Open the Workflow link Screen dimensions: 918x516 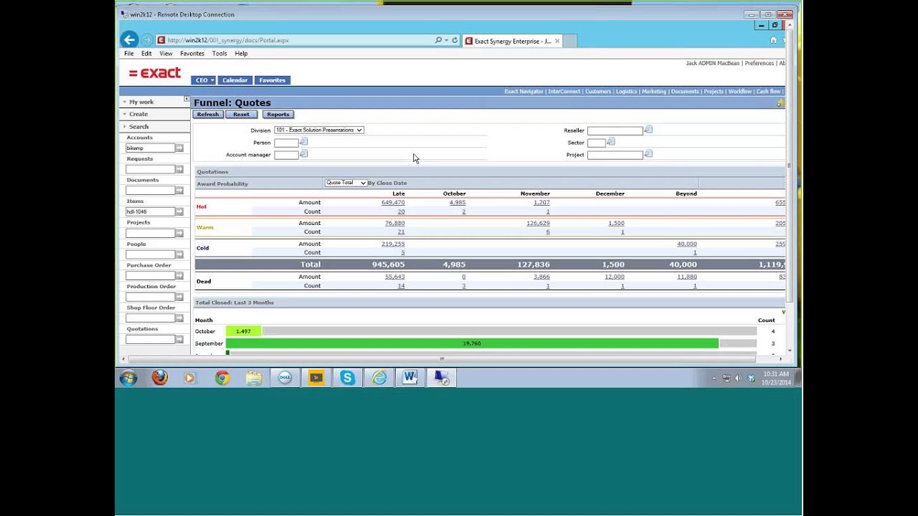[739, 92]
